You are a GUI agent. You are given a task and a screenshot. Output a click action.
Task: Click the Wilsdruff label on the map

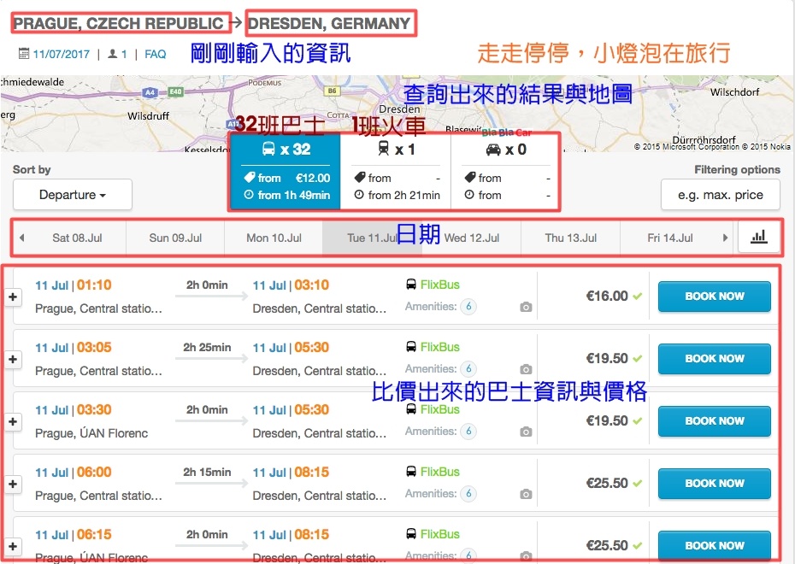point(148,116)
